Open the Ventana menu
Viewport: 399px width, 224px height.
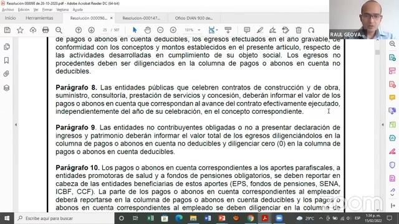point(62,10)
